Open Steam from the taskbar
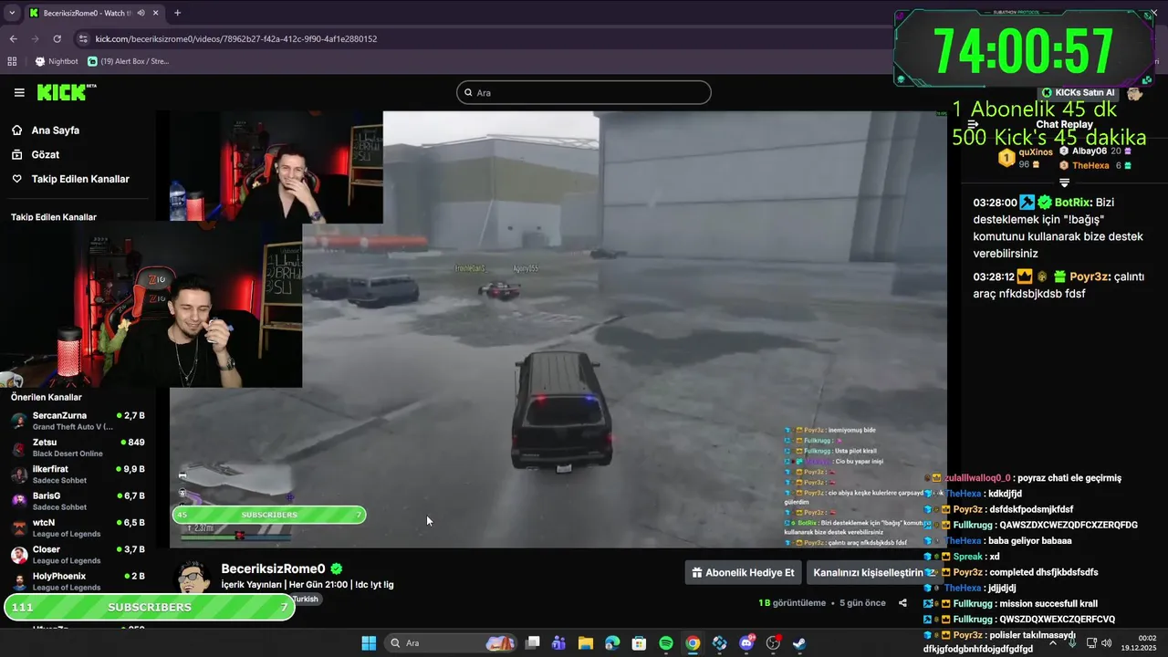Image resolution: width=1168 pixels, height=657 pixels. [x=799, y=643]
